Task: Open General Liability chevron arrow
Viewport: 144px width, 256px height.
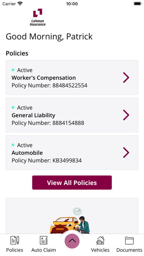Action: (126, 115)
